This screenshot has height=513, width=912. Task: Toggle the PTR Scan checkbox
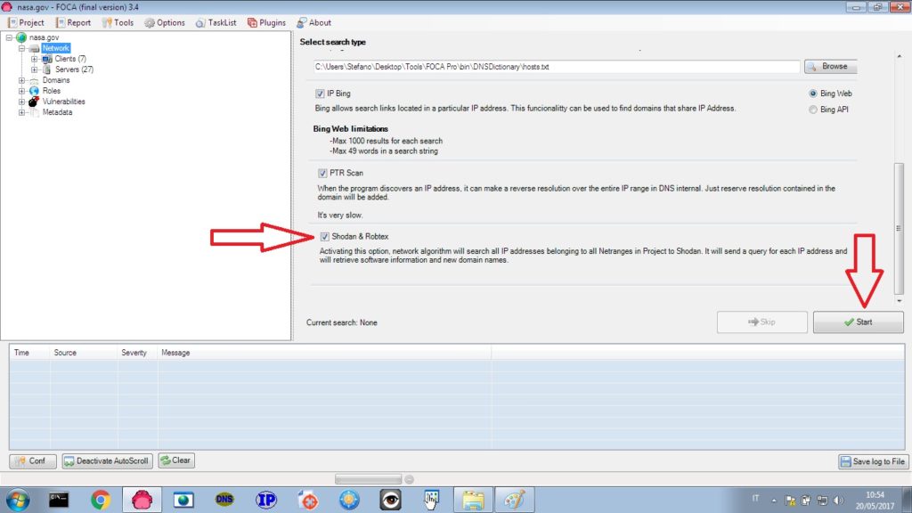[x=322, y=174]
